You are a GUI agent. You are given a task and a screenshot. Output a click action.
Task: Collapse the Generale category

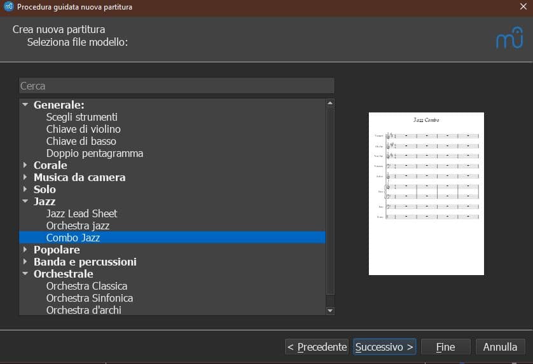[x=25, y=105]
